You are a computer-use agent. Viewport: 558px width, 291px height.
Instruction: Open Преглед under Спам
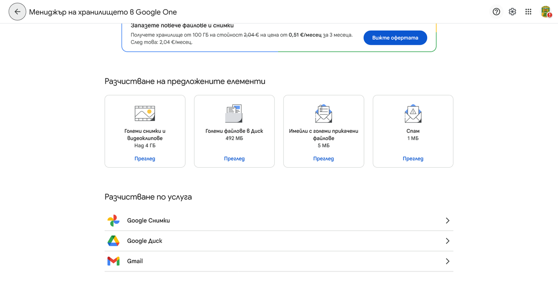[413, 159]
